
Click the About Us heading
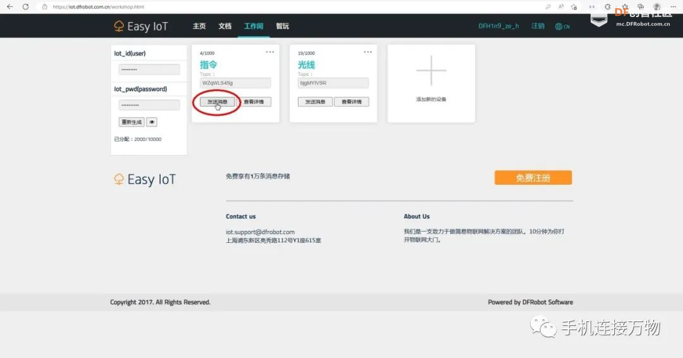[417, 216]
